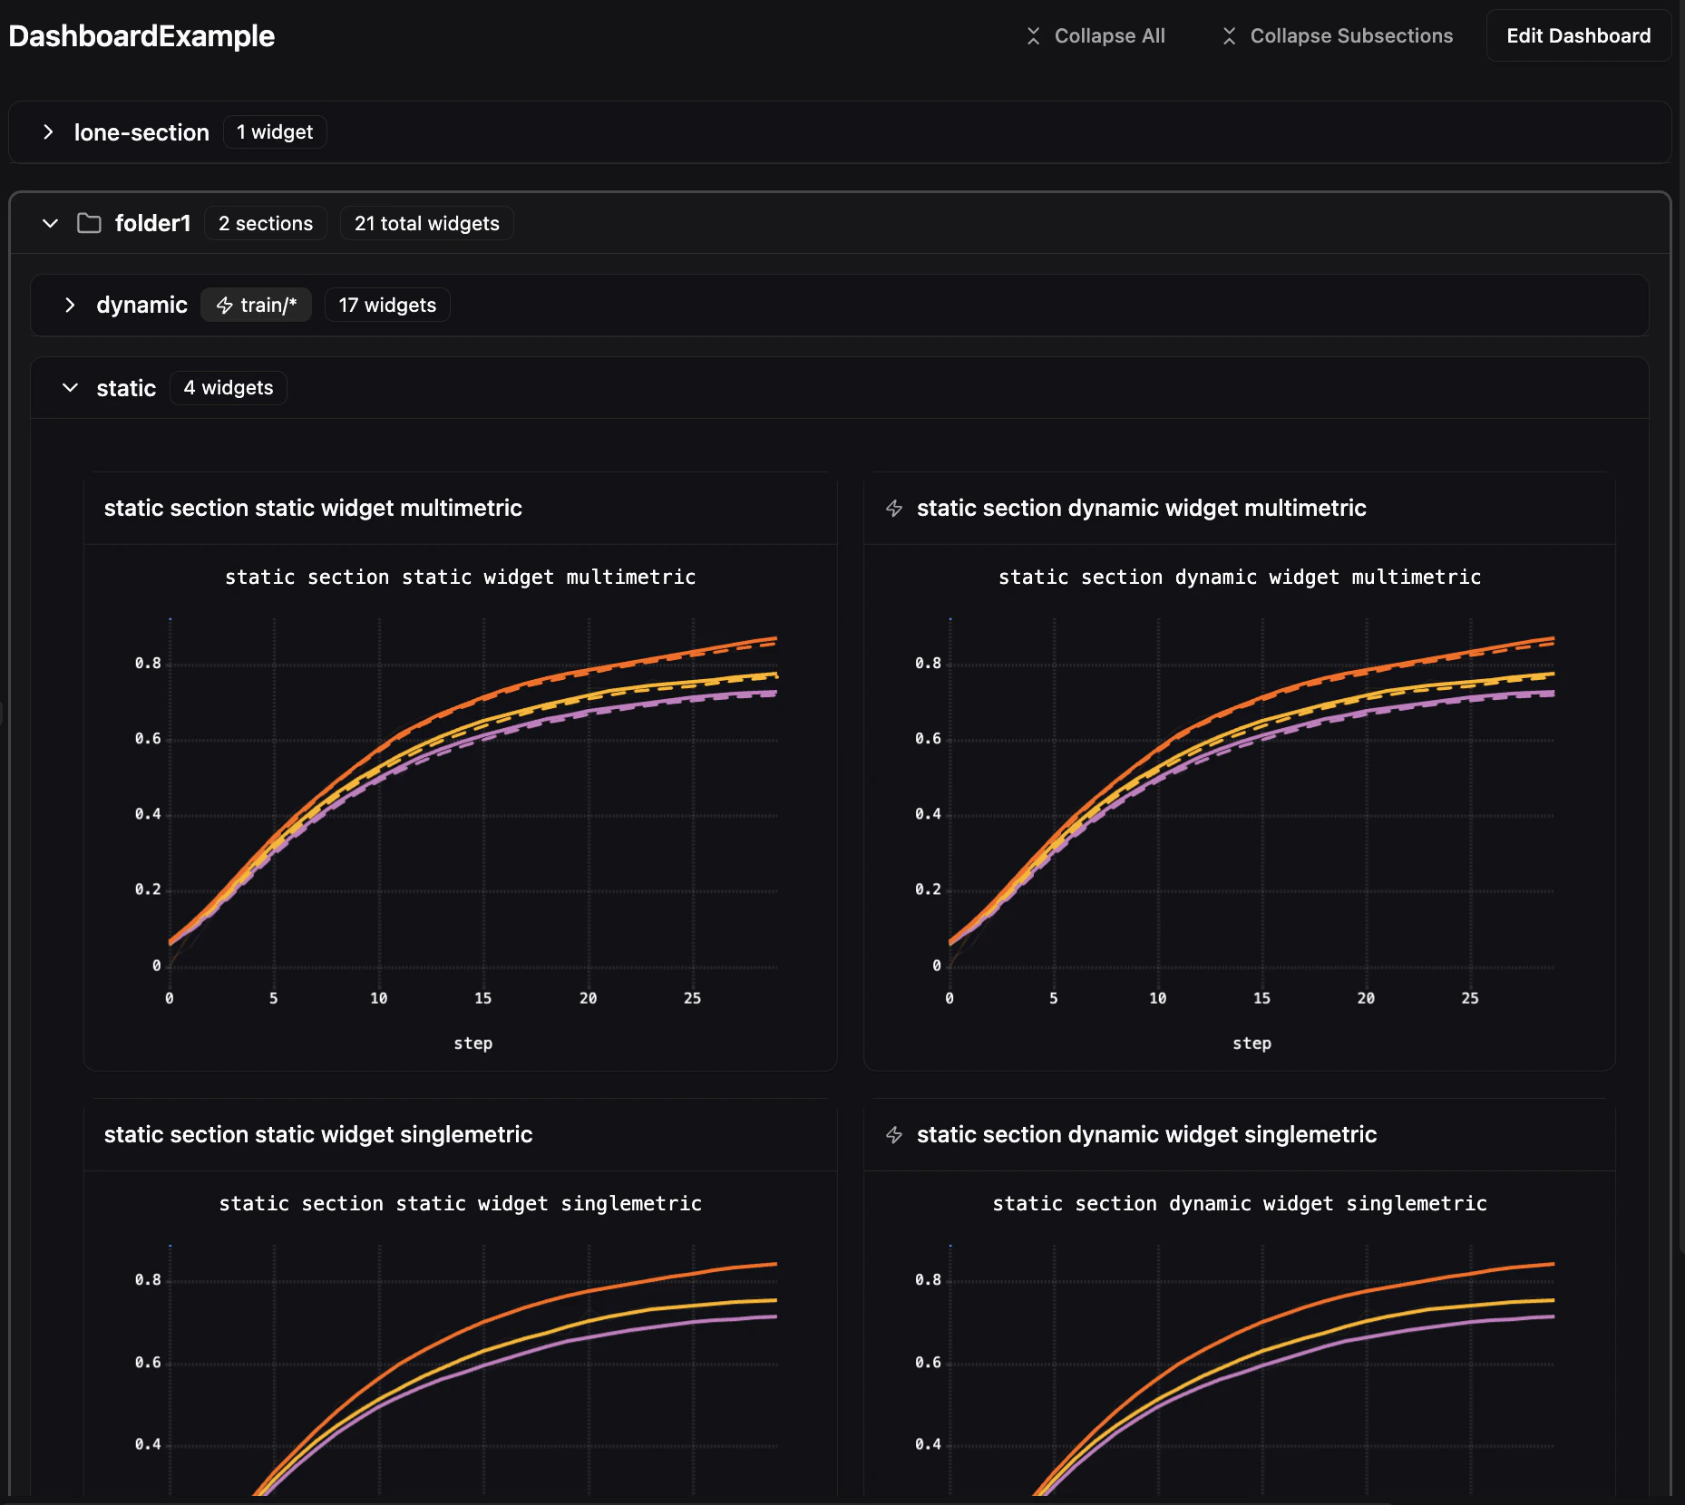Click the folder icon next to folder1

point(89,223)
